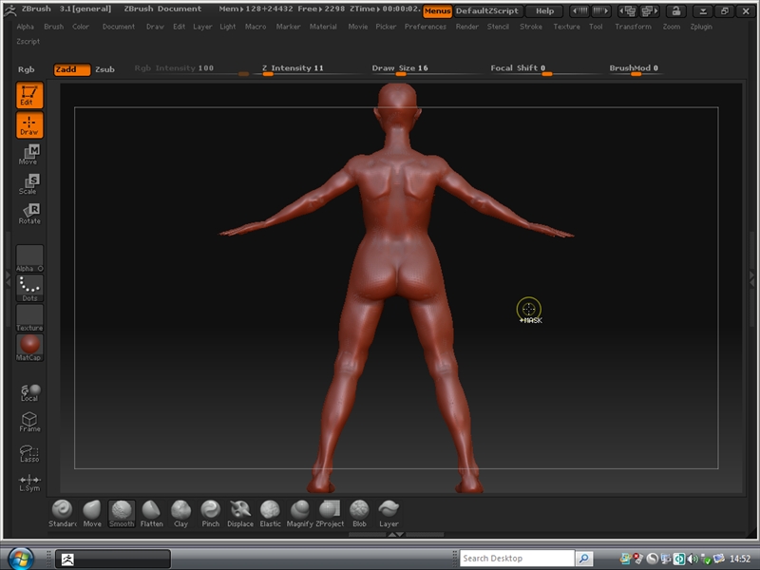Screen dimensions: 760x570
Task: Select the Standard brush
Action: coord(62,514)
